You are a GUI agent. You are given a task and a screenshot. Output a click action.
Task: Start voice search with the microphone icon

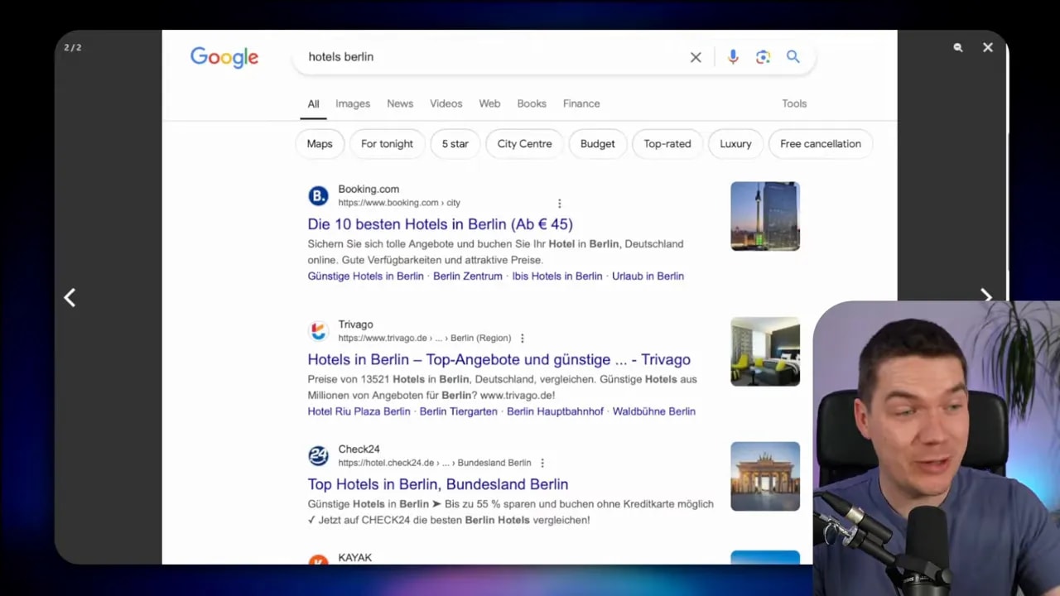(733, 57)
